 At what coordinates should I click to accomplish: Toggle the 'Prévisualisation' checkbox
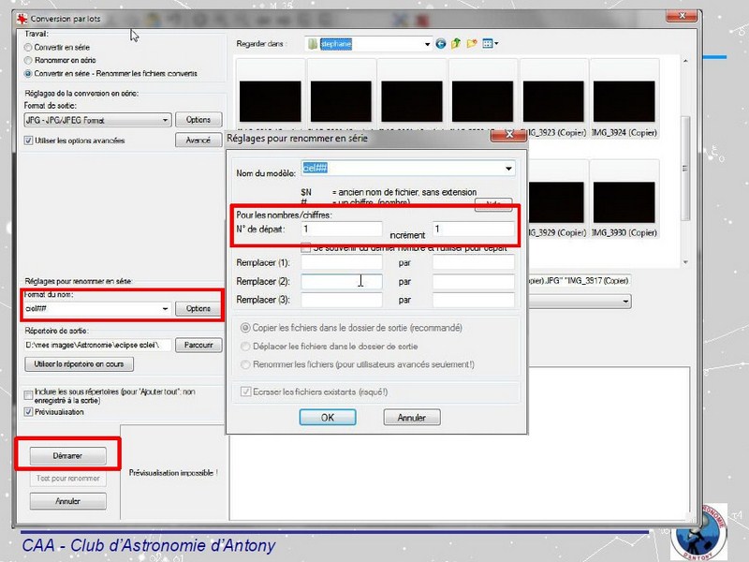[28, 411]
